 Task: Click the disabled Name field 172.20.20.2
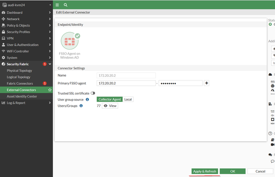tap(126, 75)
